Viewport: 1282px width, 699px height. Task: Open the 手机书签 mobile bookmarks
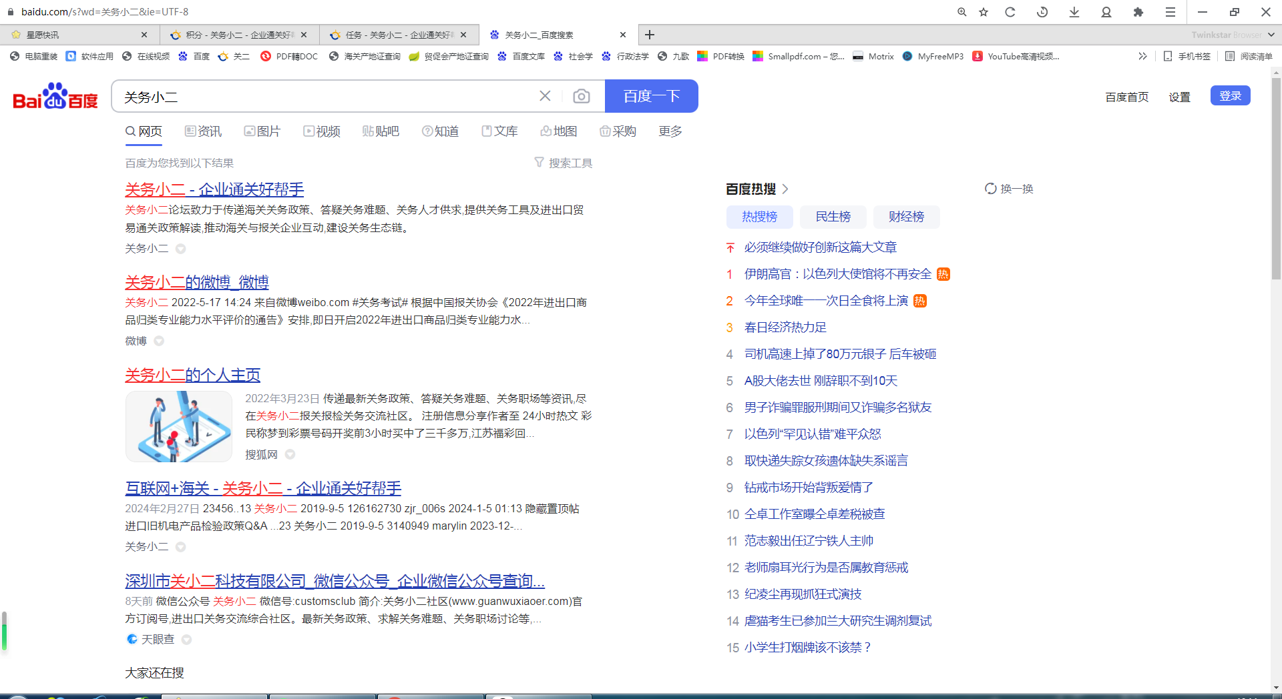[1187, 57]
